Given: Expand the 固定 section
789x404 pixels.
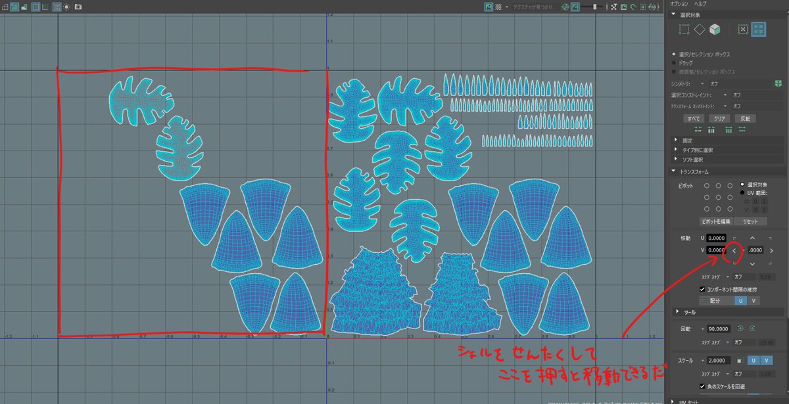Looking at the screenshot, I should (727, 141).
